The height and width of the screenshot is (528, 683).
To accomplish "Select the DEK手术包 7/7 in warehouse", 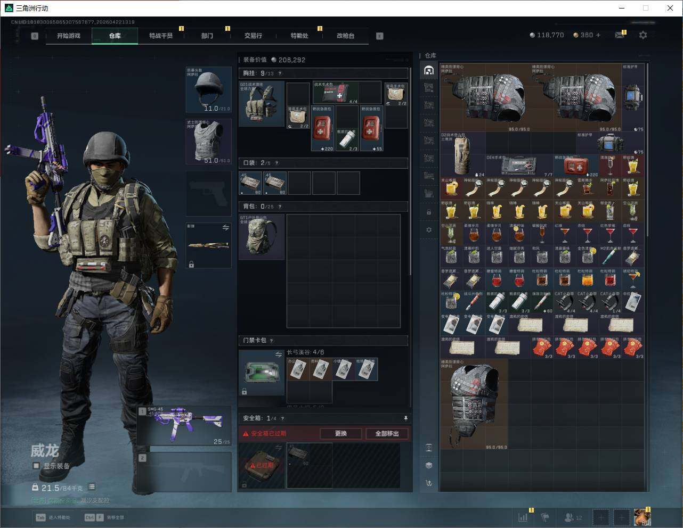I will pyautogui.click(x=519, y=166).
